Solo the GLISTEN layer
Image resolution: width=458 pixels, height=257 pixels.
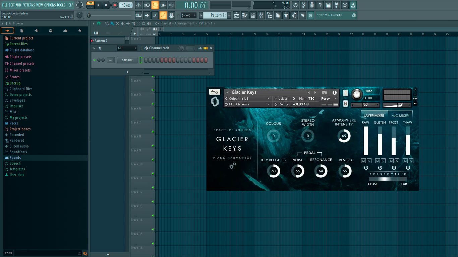[x=383, y=161]
